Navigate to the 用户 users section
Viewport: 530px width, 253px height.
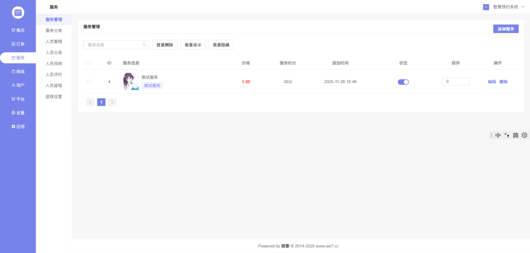(x=18, y=85)
